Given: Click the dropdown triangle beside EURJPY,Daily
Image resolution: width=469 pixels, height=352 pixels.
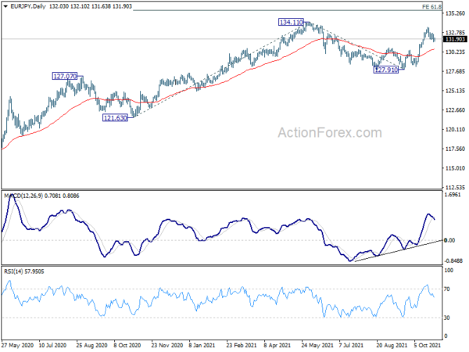Looking at the screenshot, I should pyautogui.click(x=5, y=6).
